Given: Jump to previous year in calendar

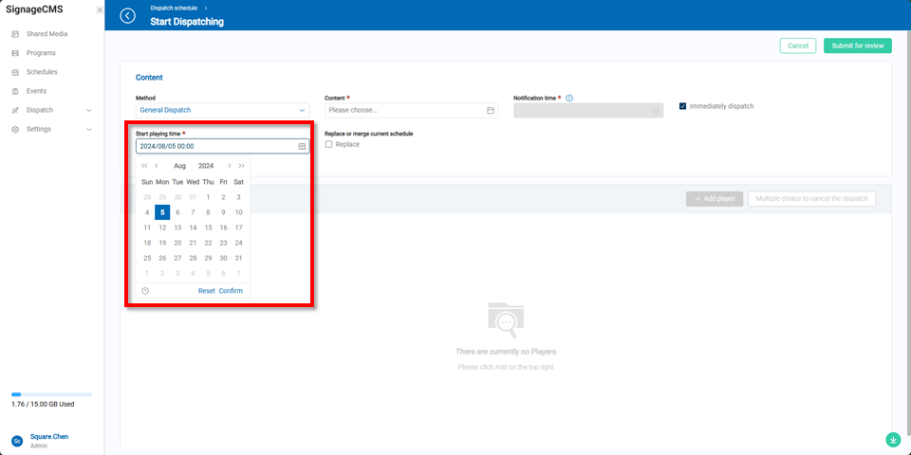Looking at the screenshot, I should click(144, 166).
